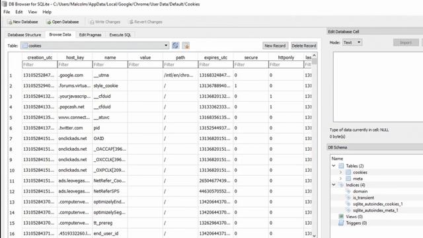Viewport: 423px width, 238px height.
Task: Click the sqlite_autoindex_meta_1 index icon
Action: coord(348,210)
